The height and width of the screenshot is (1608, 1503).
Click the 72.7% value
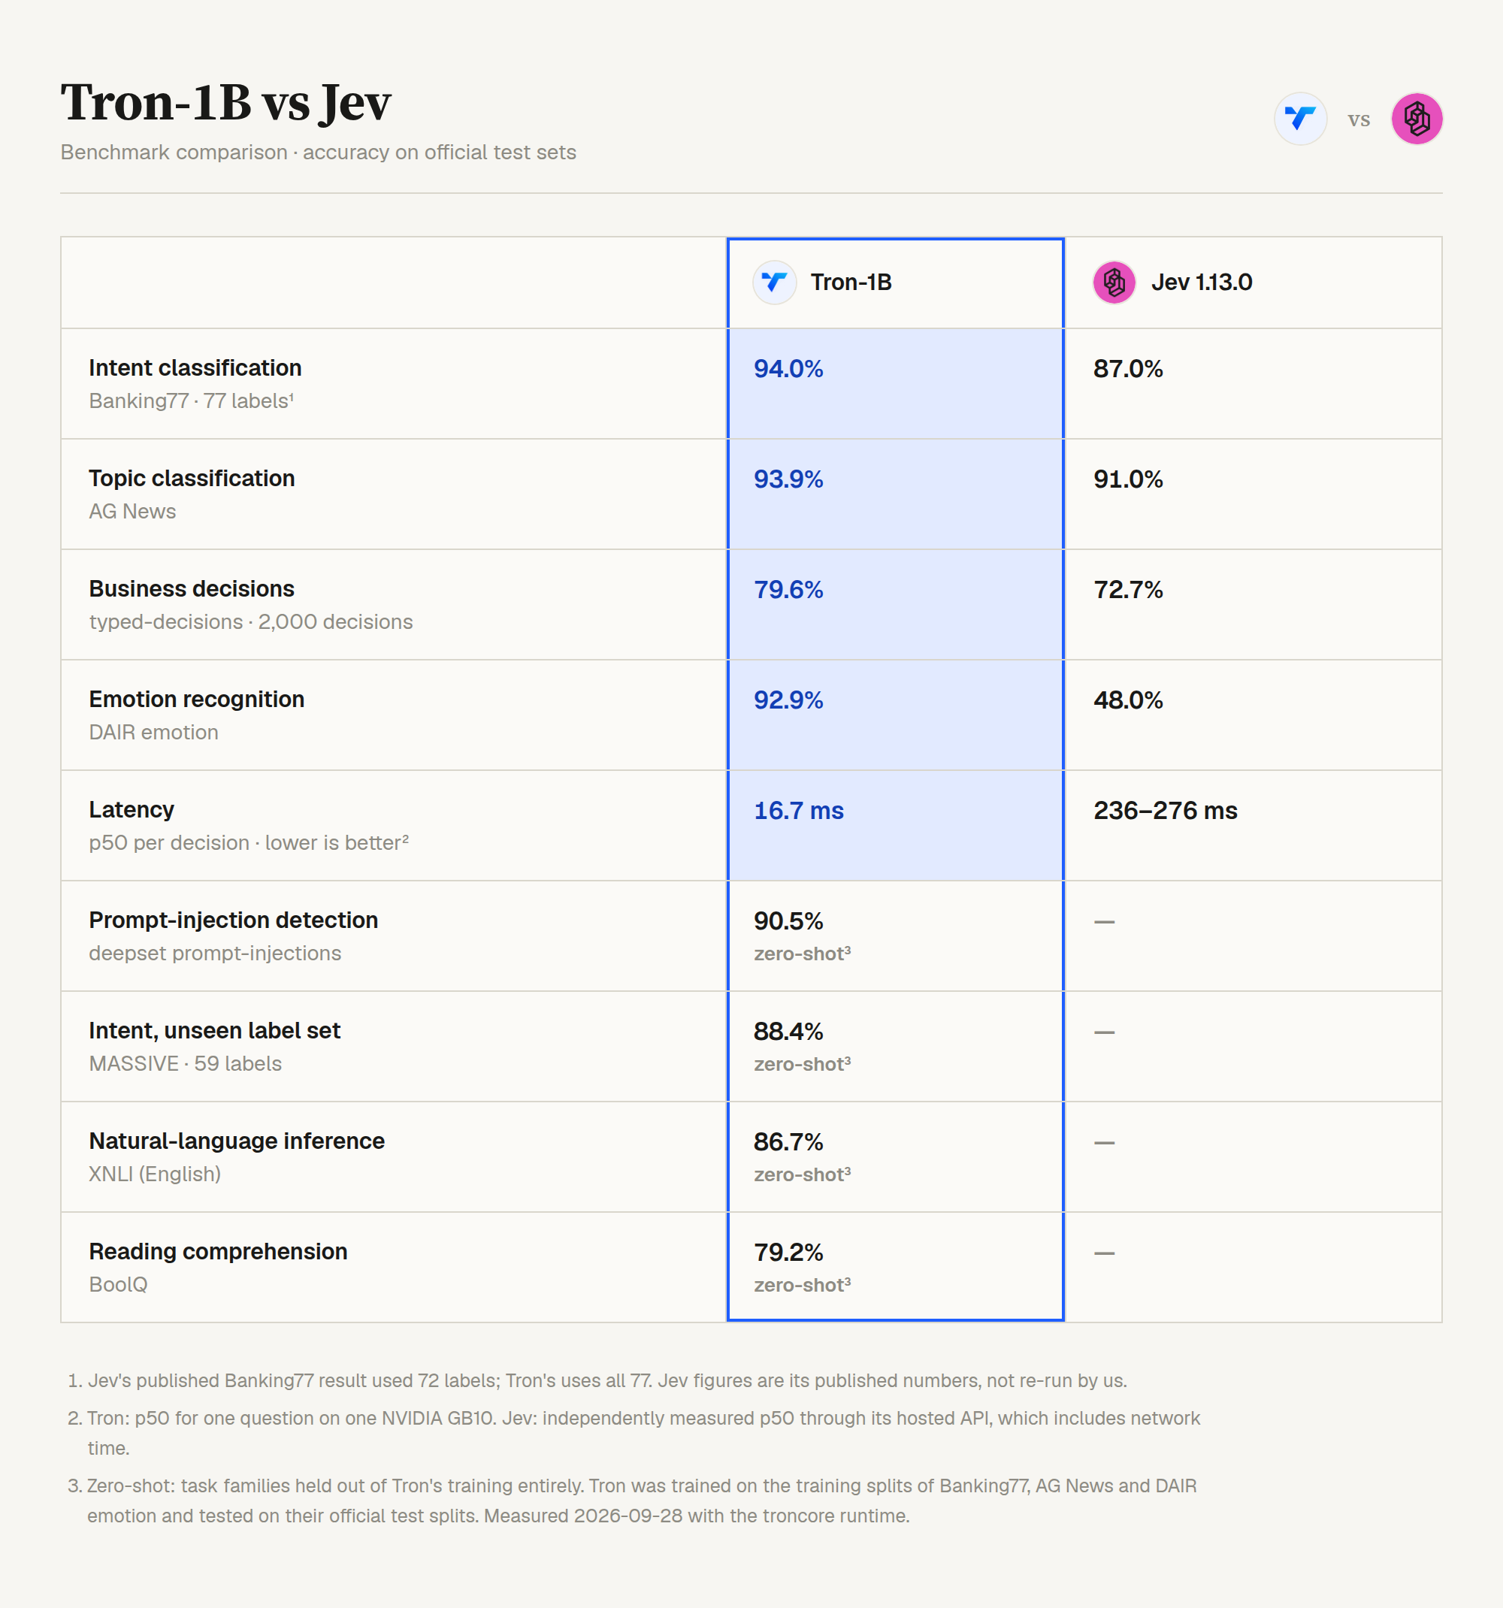[1128, 590]
